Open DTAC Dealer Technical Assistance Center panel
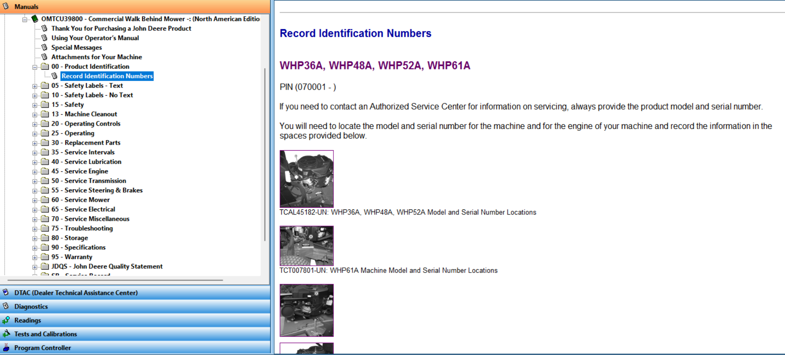Screen dimensions: 785x355 135,292
